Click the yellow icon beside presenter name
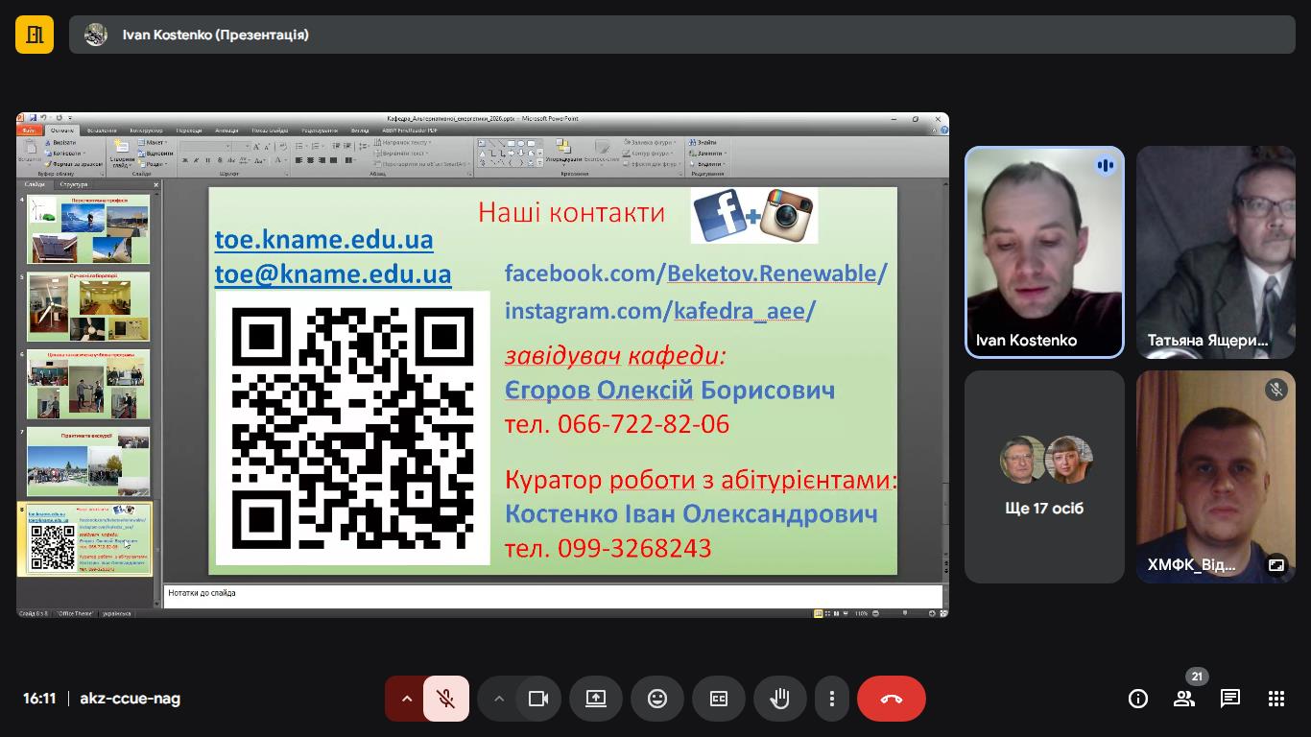1311x737 pixels. [x=35, y=35]
